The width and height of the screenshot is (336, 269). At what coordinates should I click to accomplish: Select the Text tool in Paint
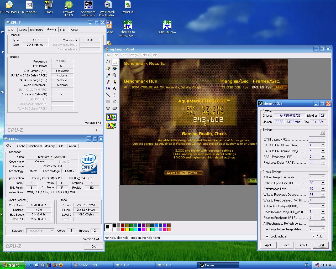coord(115,89)
